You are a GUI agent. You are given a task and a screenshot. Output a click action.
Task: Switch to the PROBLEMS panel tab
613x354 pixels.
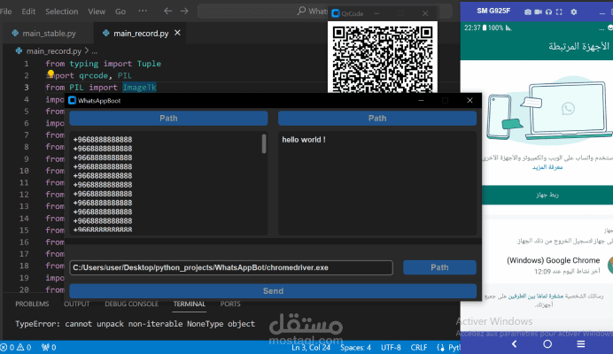click(32, 304)
